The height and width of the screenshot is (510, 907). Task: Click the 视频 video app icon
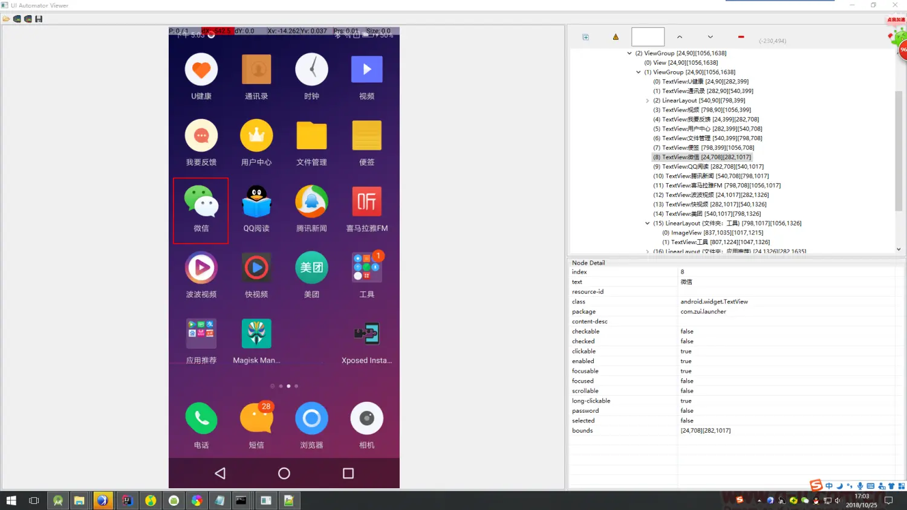coord(366,69)
